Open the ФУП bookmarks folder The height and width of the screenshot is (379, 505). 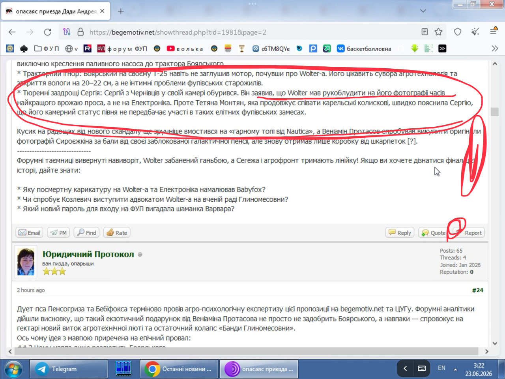(47, 49)
